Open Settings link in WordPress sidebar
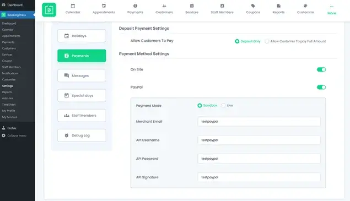Image resolution: width=350 pixels, height=201 pixels. (7, 86)
